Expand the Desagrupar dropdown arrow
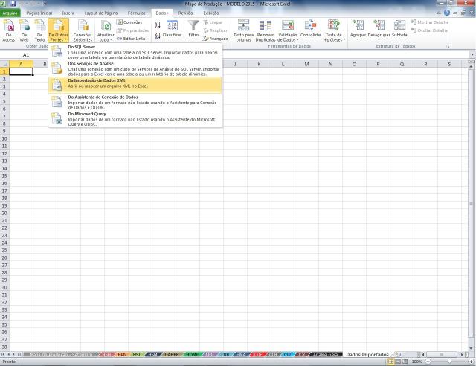The width and height of the screenshot is (476, 366). [x=379, y=39]
